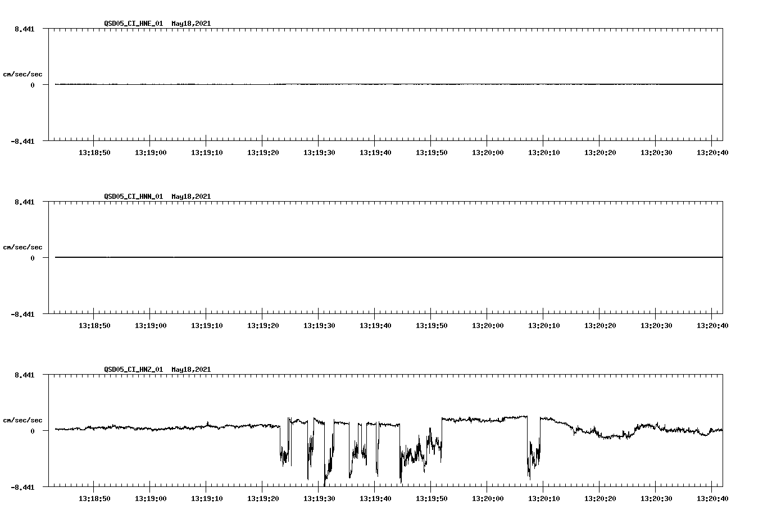This screenshot has height=519, width=763.
Task: Select the -8.441 amplitude value on bottom plot
Action: [x=22, y=487]
